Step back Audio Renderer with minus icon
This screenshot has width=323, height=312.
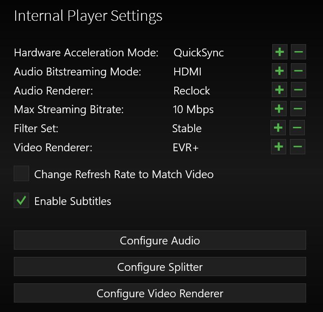pyautogui.click(x=298, y=90)
